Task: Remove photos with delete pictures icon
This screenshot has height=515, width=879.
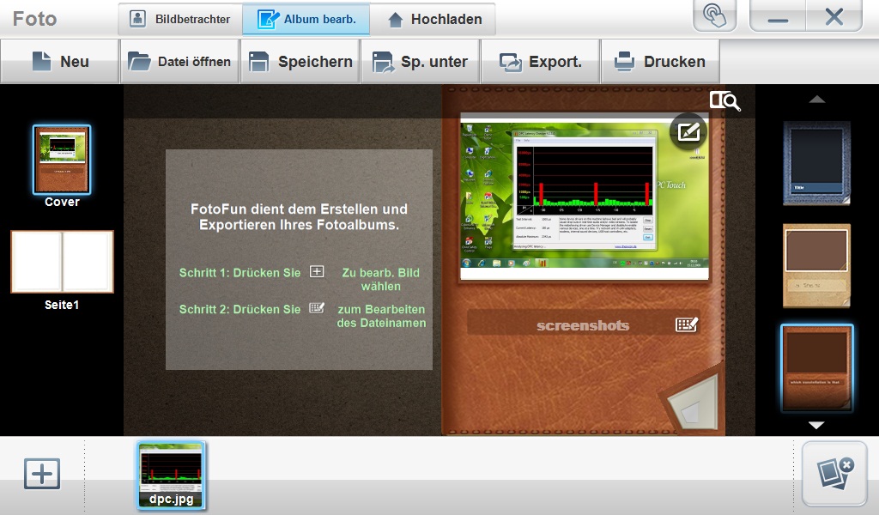Action: (834, 474)
